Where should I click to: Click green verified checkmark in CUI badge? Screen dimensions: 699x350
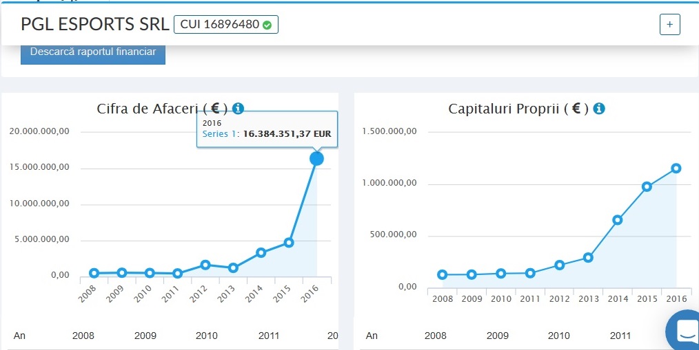[267, 25]
